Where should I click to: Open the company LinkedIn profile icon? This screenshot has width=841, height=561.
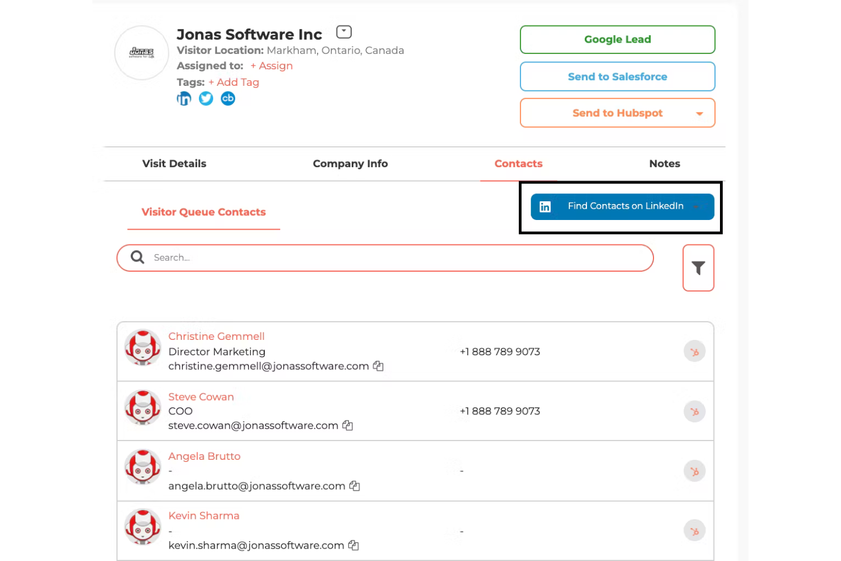[184, 99]
